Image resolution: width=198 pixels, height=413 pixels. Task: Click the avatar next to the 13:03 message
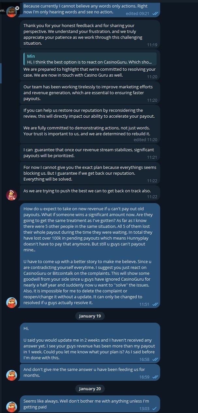pos(12,407)
